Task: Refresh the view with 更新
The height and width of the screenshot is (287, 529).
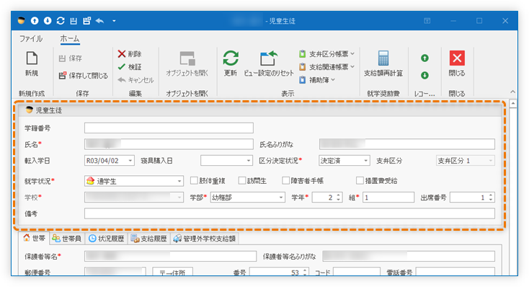Action: [231, 63]
